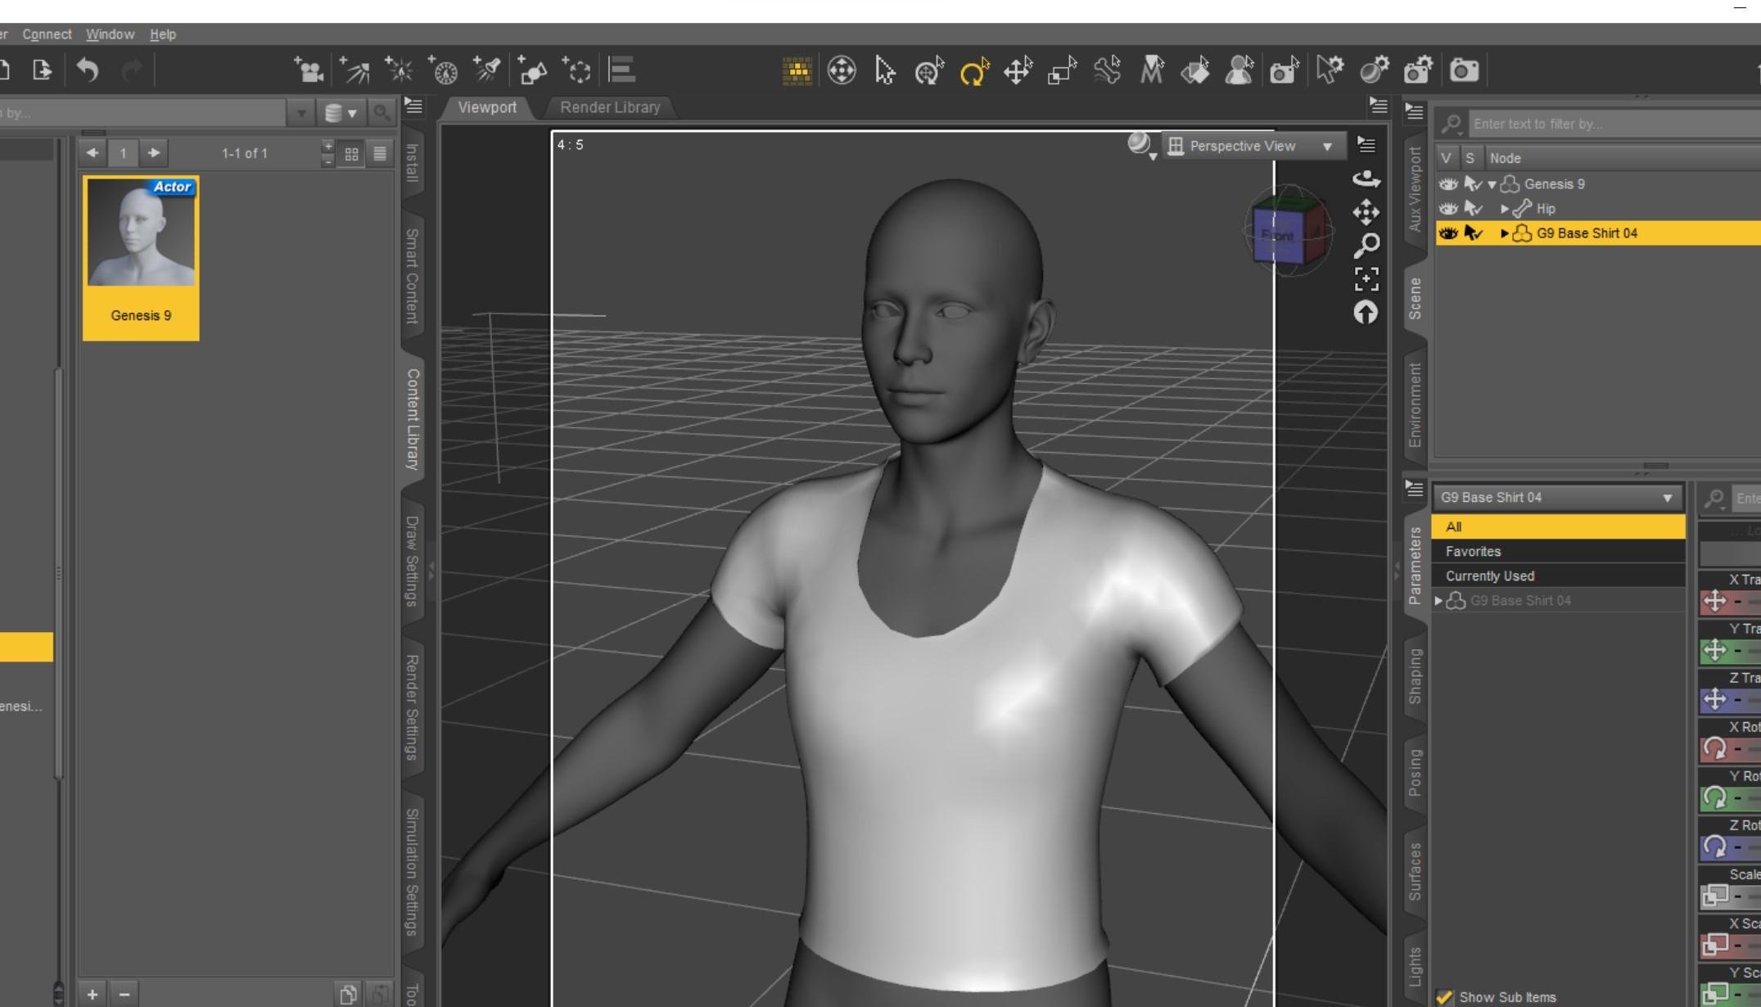Switch to the Render Library tab
The height and width of the screenshot is (1007, 1761).
click(x=610, y=107)
